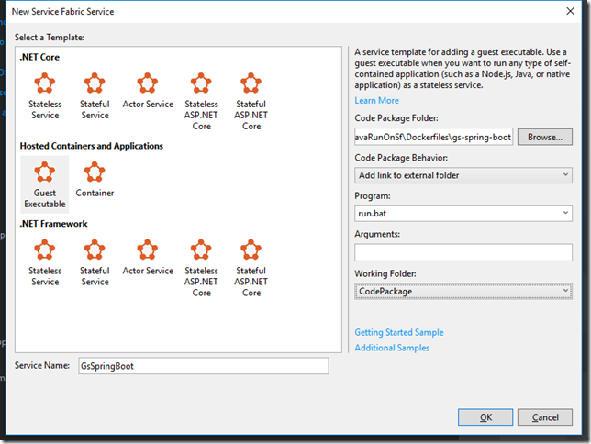Select .NET Framework Stateless Service template
The image size is (591, 444).
click(45, 262)
